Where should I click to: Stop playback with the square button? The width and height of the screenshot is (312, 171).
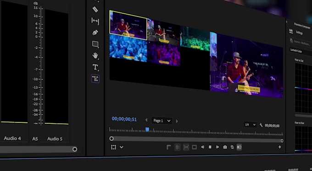(210, 147)
